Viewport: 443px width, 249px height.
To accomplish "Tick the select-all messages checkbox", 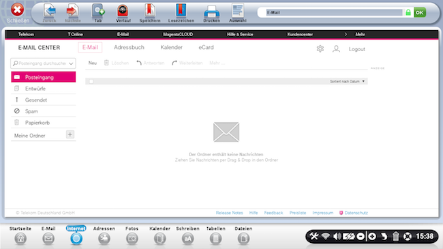I will click(91, 81).
